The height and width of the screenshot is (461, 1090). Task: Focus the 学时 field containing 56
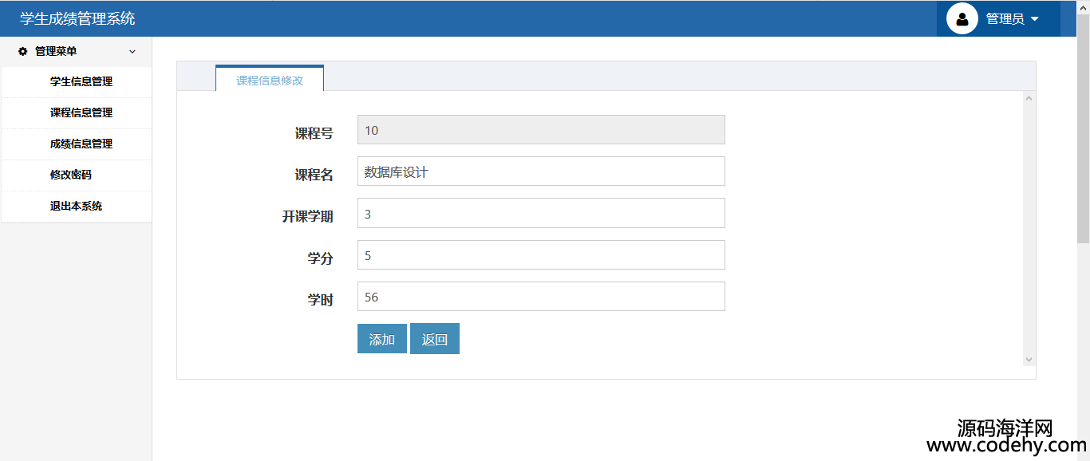pyautogui.click(x=541, y=297)
